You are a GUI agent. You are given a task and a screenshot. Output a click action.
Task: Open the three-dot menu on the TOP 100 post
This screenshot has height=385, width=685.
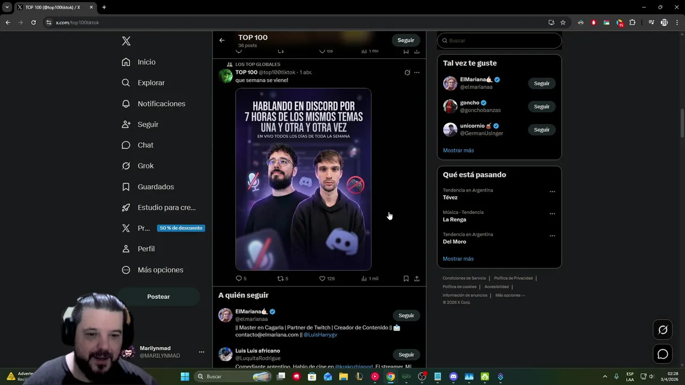point(417,73)
